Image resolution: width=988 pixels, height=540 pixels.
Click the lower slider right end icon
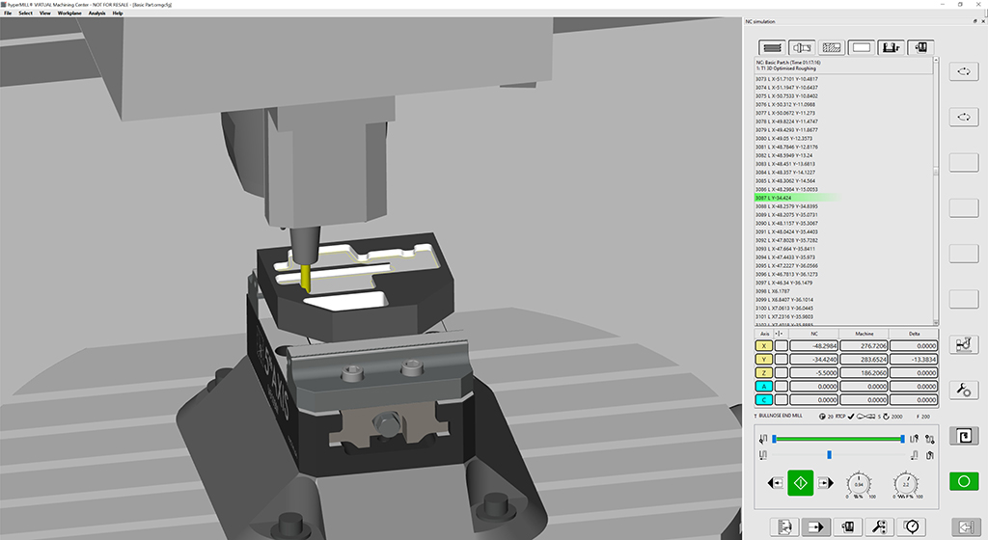[915, 454]
